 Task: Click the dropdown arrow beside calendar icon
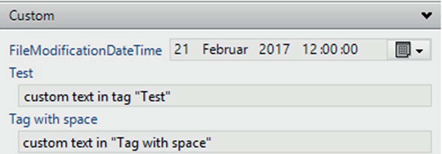pos(420,50)
